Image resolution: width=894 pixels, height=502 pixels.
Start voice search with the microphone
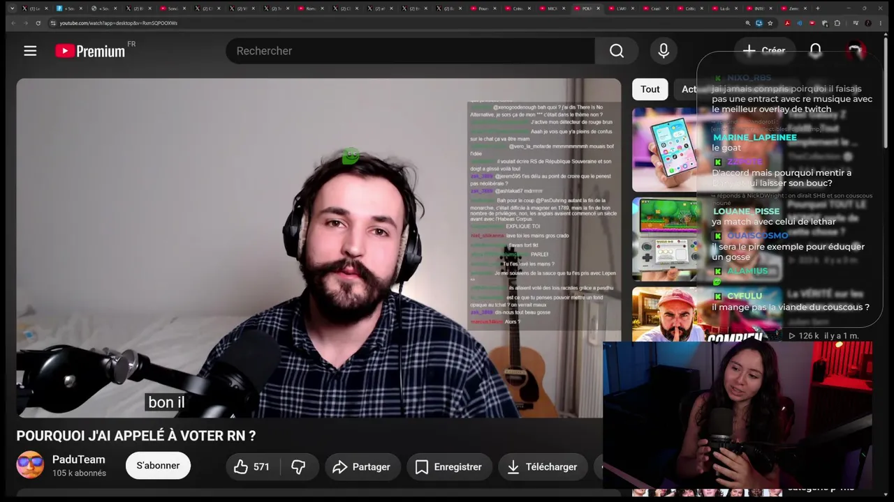(664, 51)
